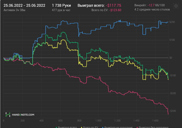Toggle the green 'Выиграл всего' legend series

click(66, 127)
